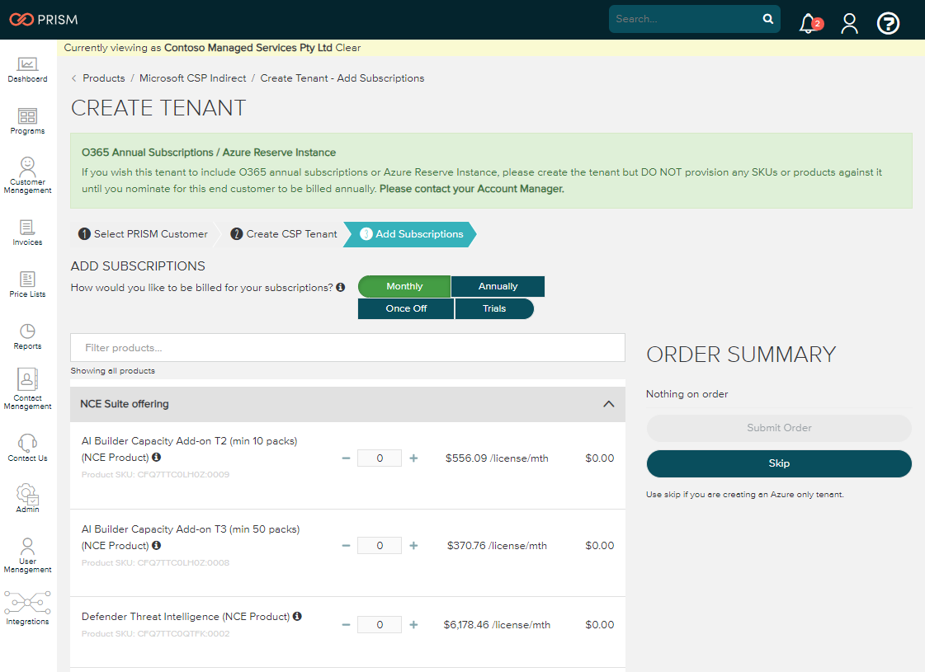Decrease Defender Threat Intelligence quantity with minus
The image size is (925, 672).
pyautogui.click(x=347, y=625)
